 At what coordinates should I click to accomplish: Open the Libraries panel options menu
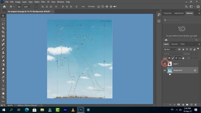tap(199, 13)
